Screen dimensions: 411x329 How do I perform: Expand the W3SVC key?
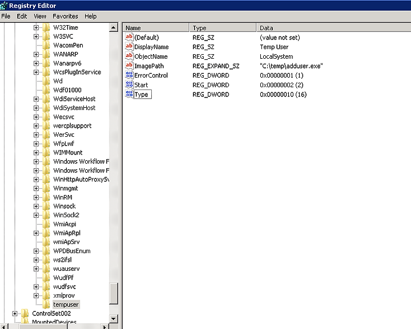click(x=36, y=36)
